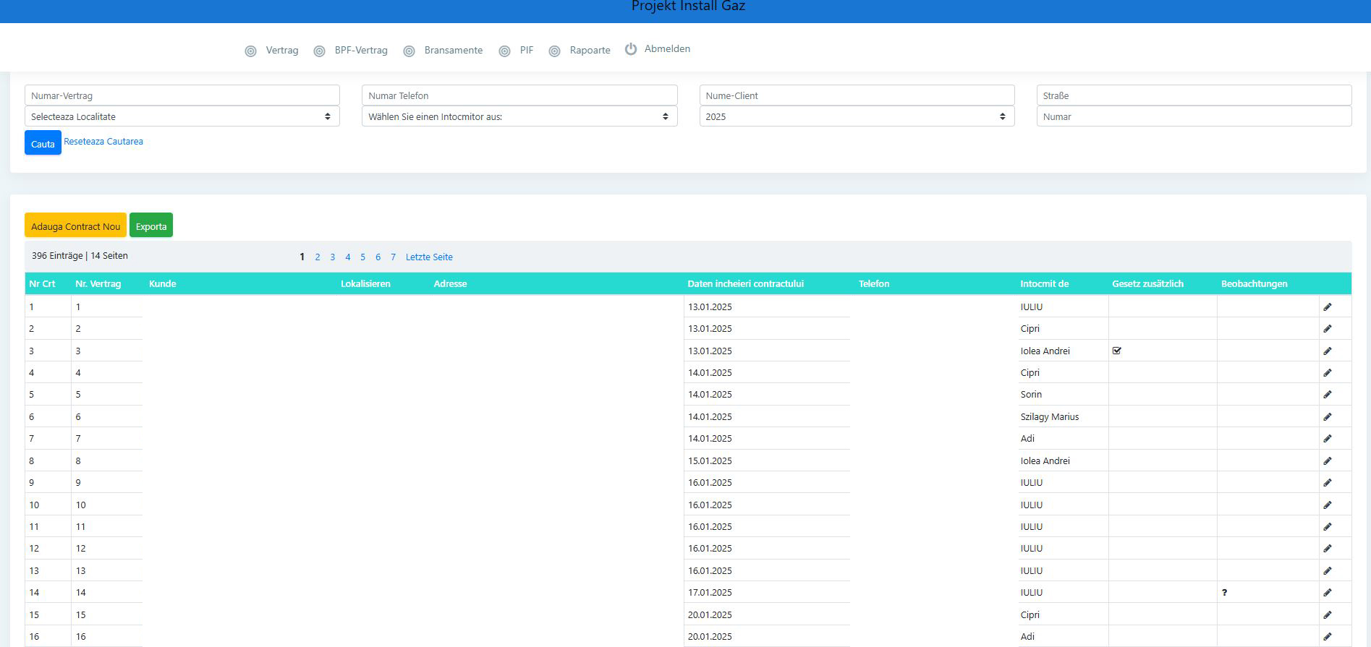The image size is (1371, 647).
Task: Open the BPF-Vertrag menu item
Action: pos(360,51)
